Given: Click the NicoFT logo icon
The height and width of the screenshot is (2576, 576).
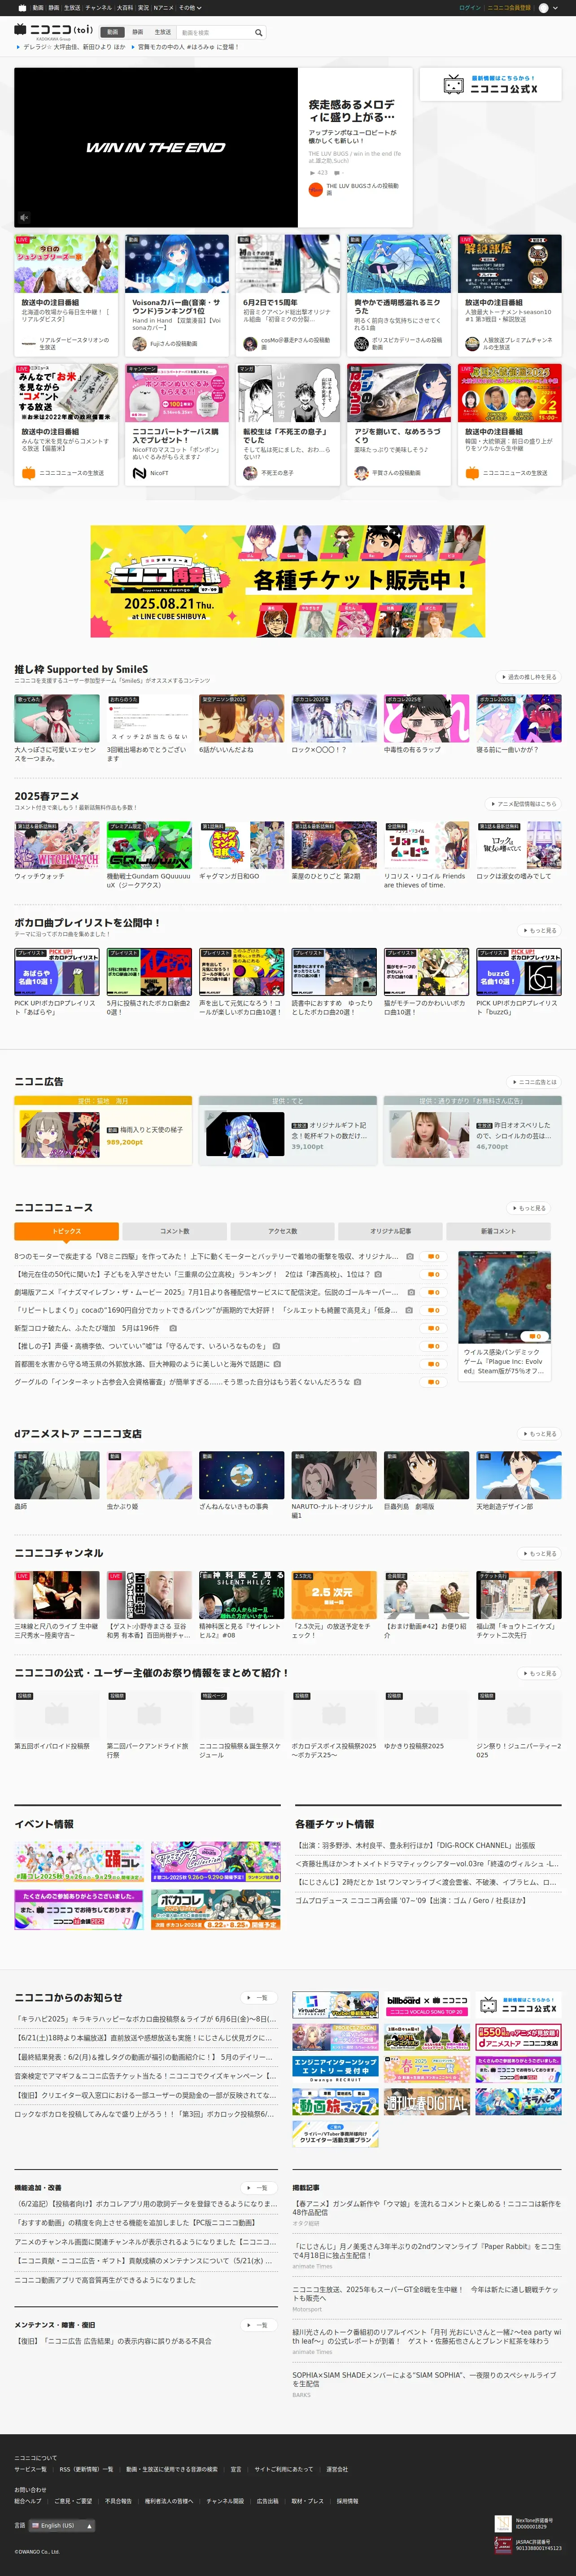Looking at the screenshot, I should 139,473.
